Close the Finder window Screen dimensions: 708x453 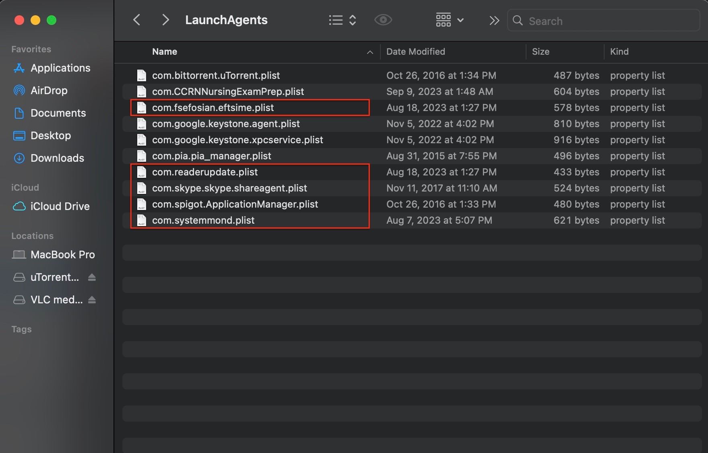click(x=19, y=20)
